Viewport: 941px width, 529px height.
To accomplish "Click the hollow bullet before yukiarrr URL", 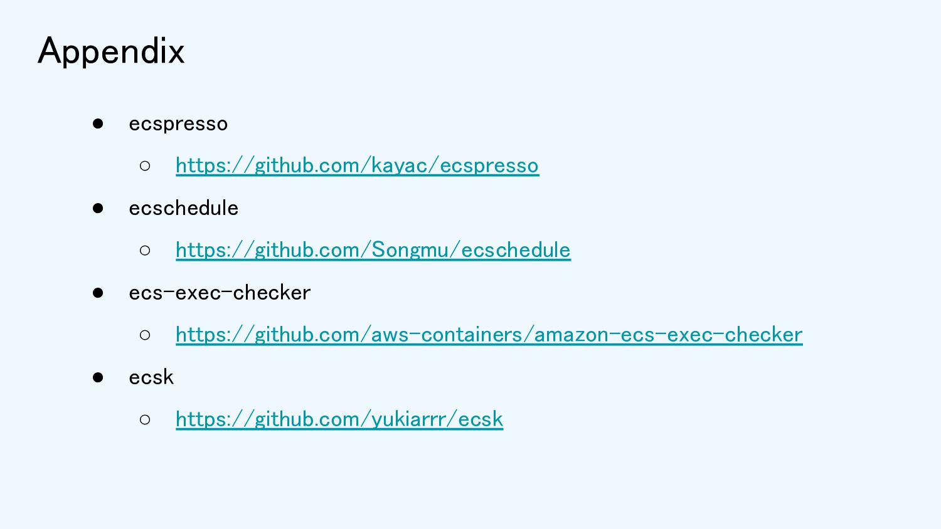I will tap(145, 419).
